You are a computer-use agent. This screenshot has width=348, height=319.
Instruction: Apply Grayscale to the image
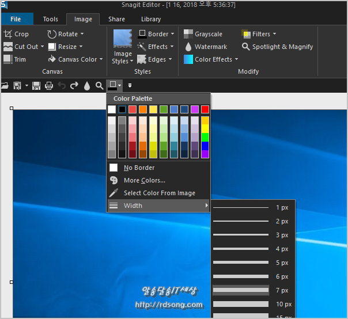(x=203, y=34)
